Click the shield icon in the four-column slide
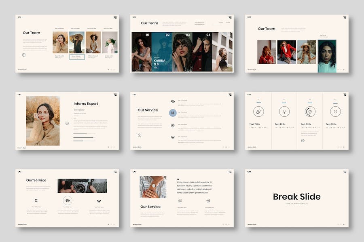Screen dimensions: 364x242 pyautogui.click(x=310, y=112)
